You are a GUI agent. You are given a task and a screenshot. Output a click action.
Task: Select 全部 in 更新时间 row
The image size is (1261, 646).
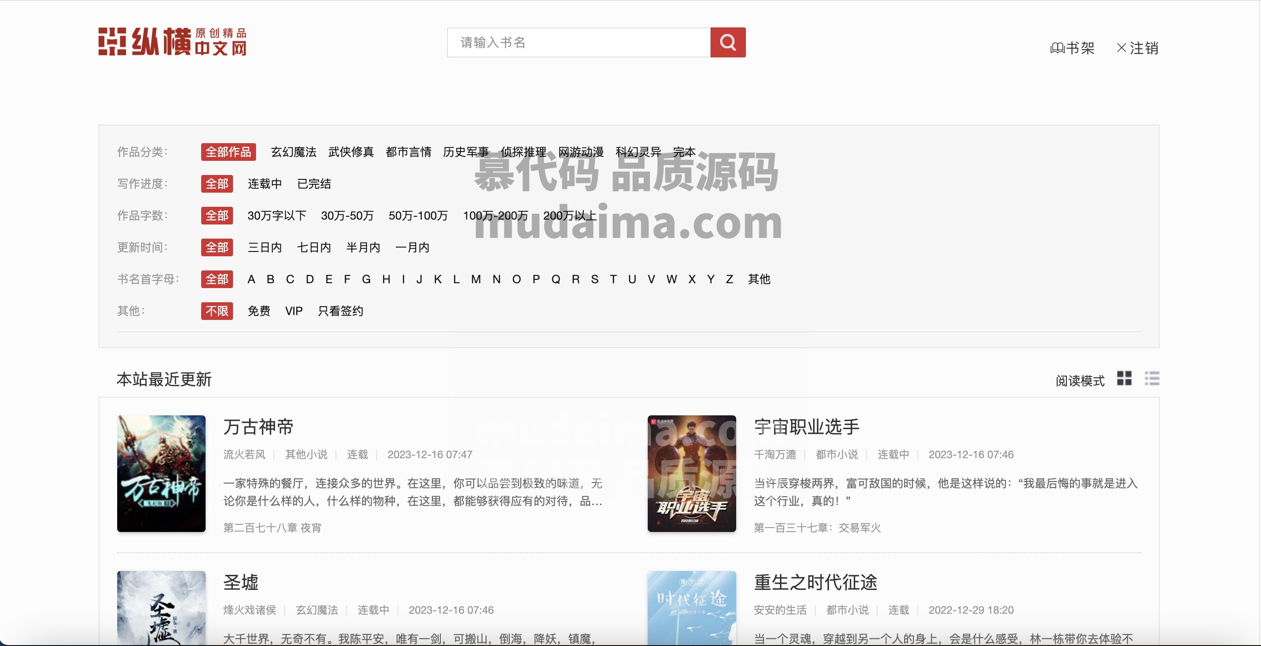pyautogui.click(x=217, y=247)
